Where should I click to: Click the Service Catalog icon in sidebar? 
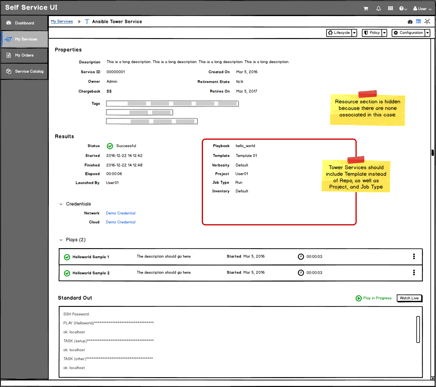[x=9, y=71]
